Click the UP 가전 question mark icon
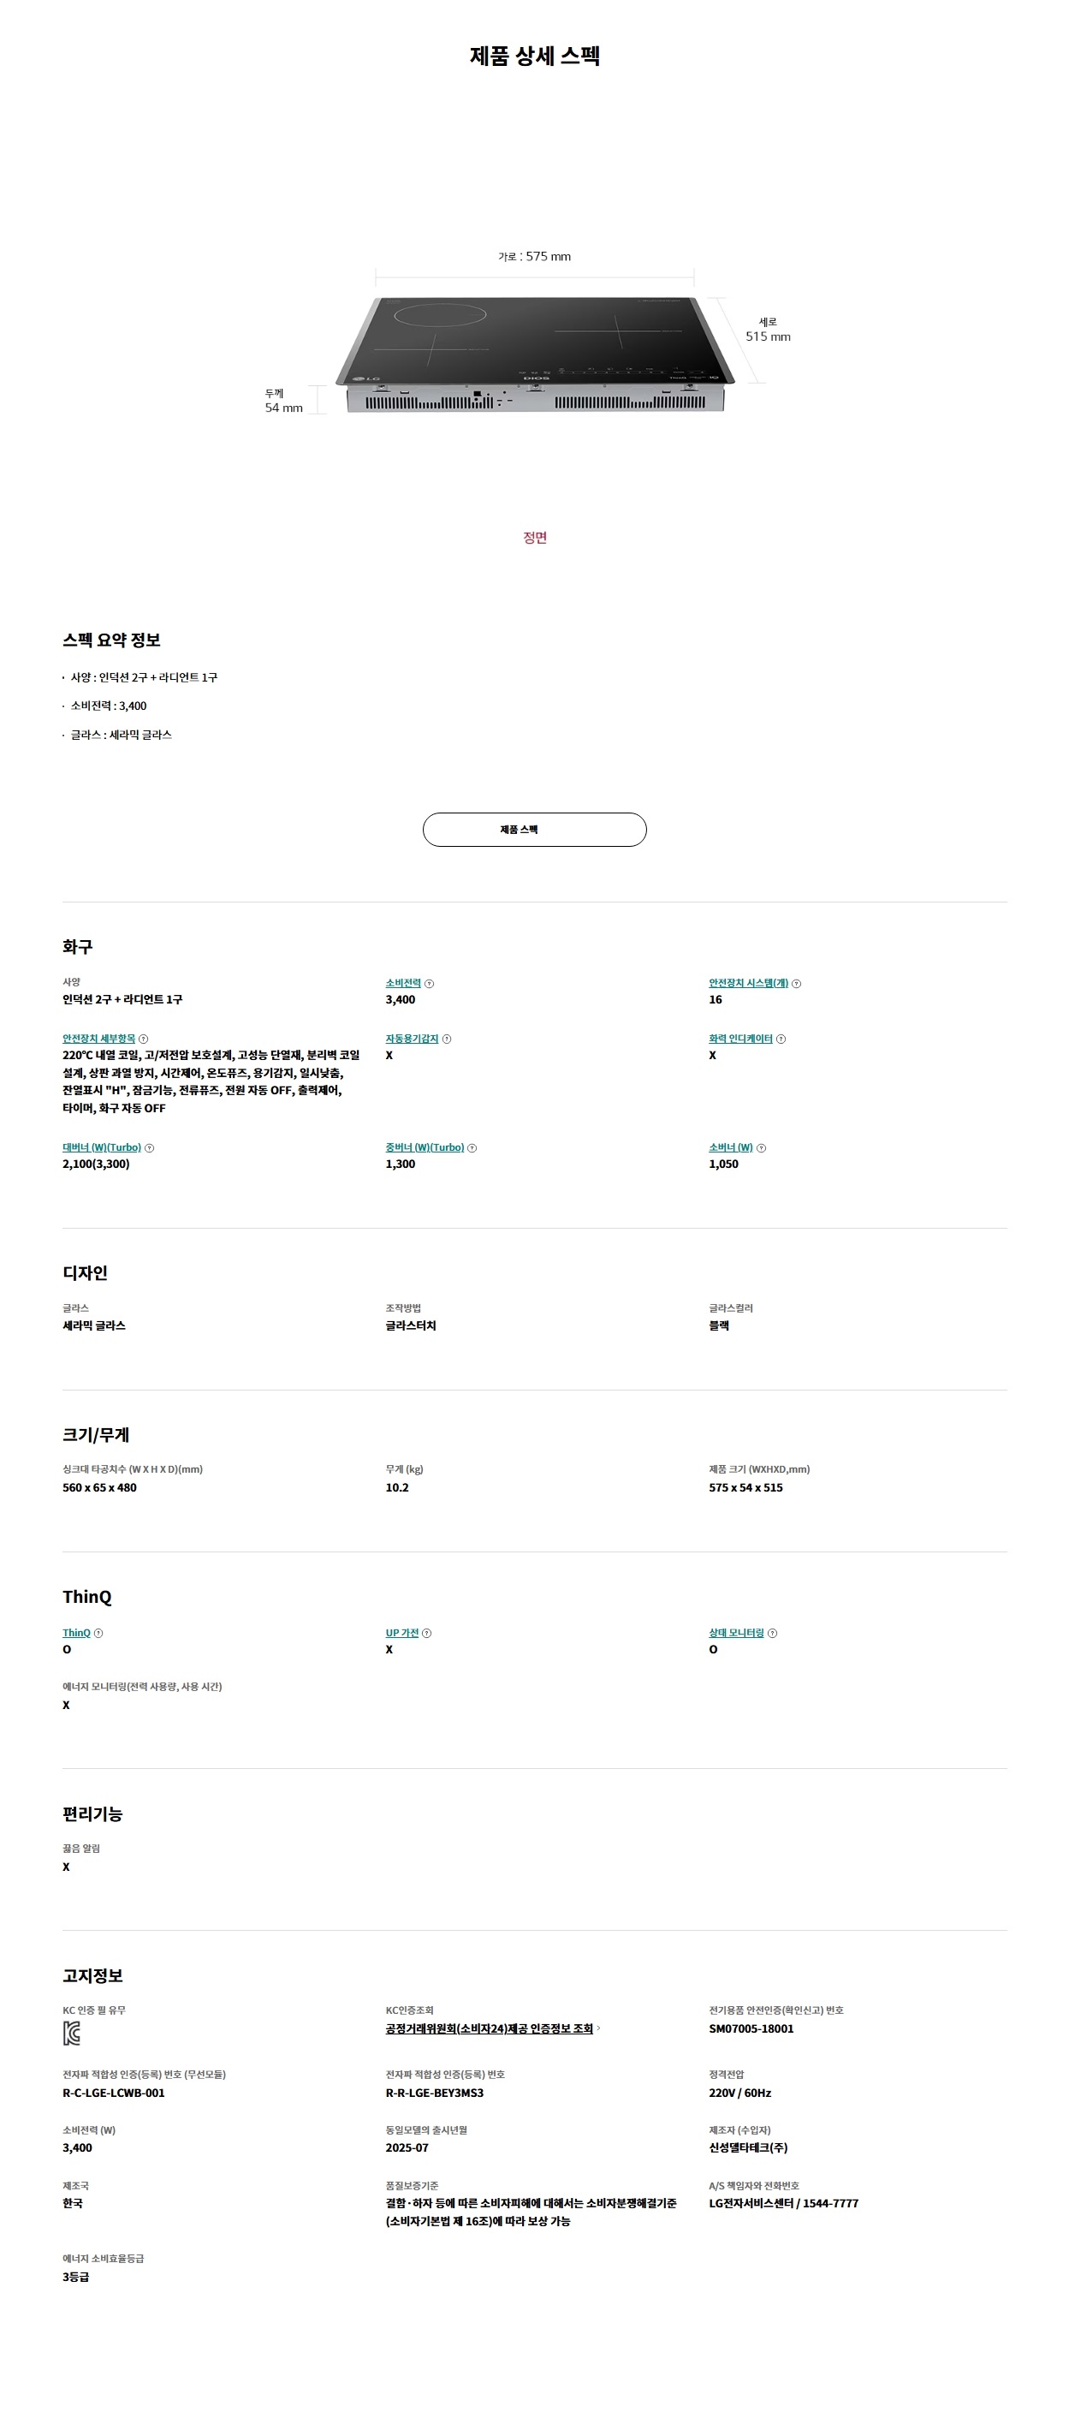 tap(427, 1634)
